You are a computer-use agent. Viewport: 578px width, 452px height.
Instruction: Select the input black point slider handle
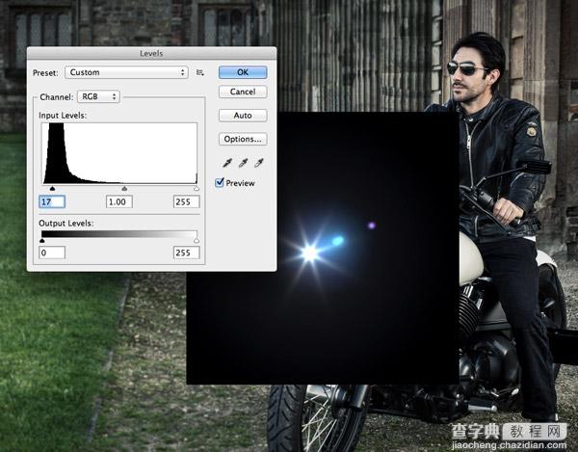(52, 188)
